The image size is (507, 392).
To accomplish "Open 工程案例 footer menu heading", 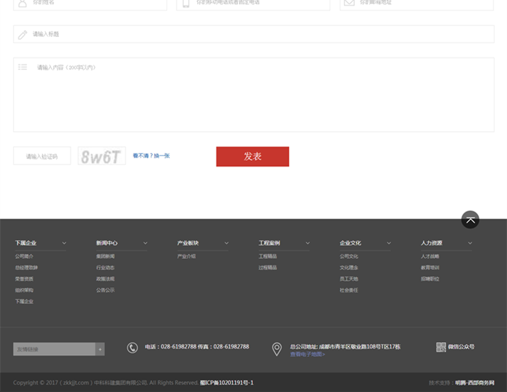I will click(269, 243).
